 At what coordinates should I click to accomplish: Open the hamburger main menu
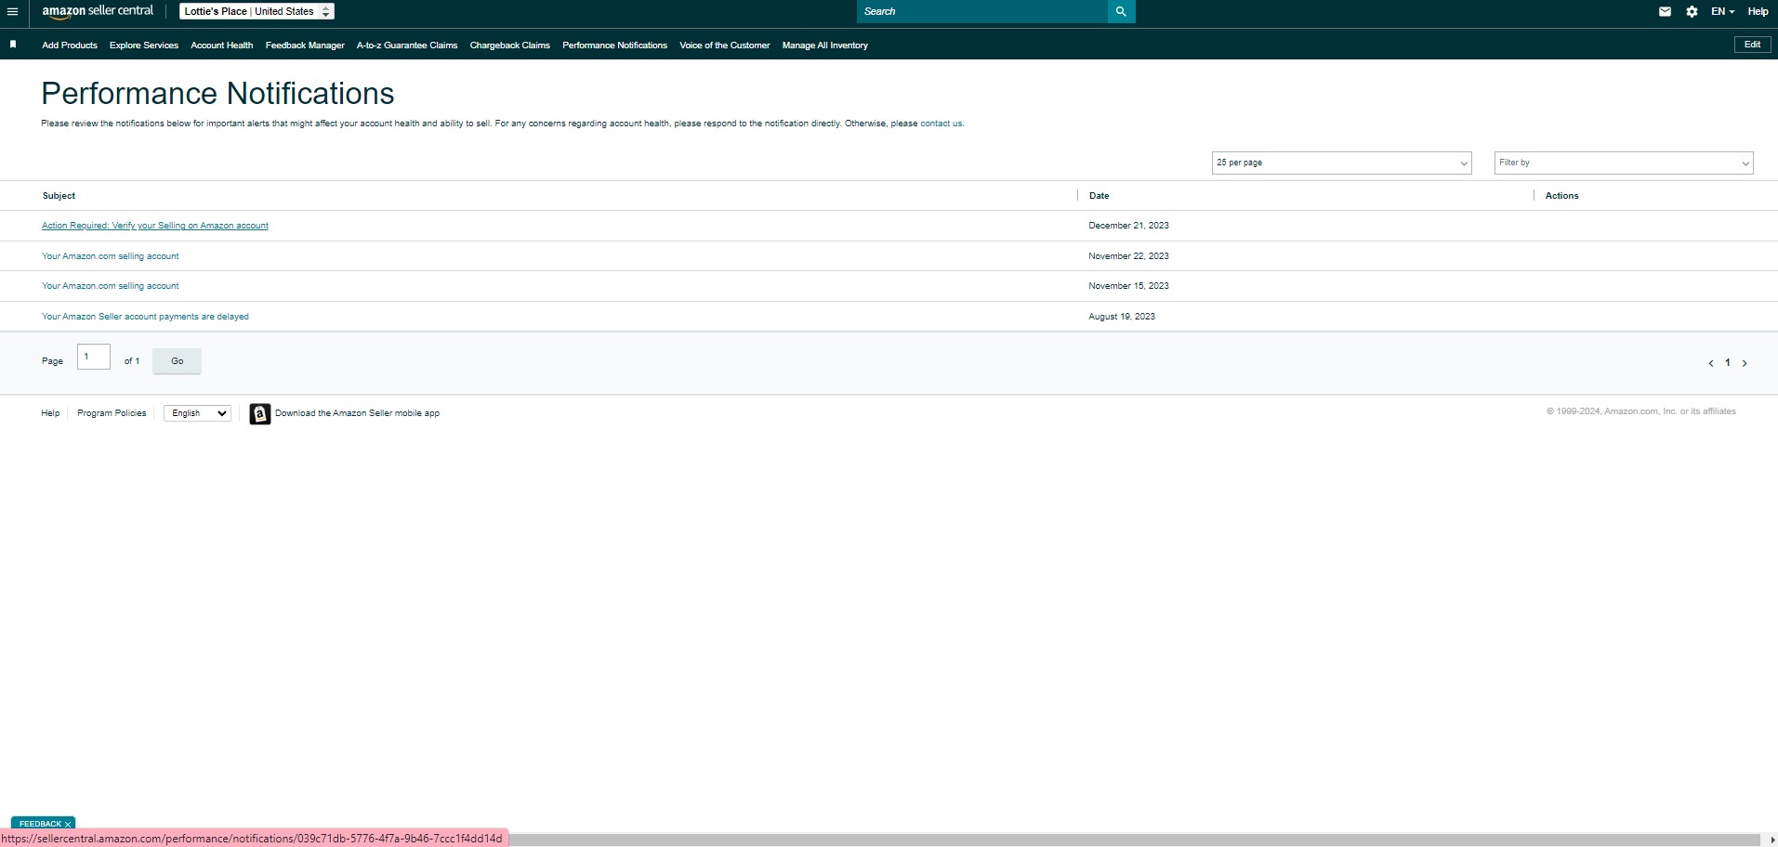coord(12,12)
